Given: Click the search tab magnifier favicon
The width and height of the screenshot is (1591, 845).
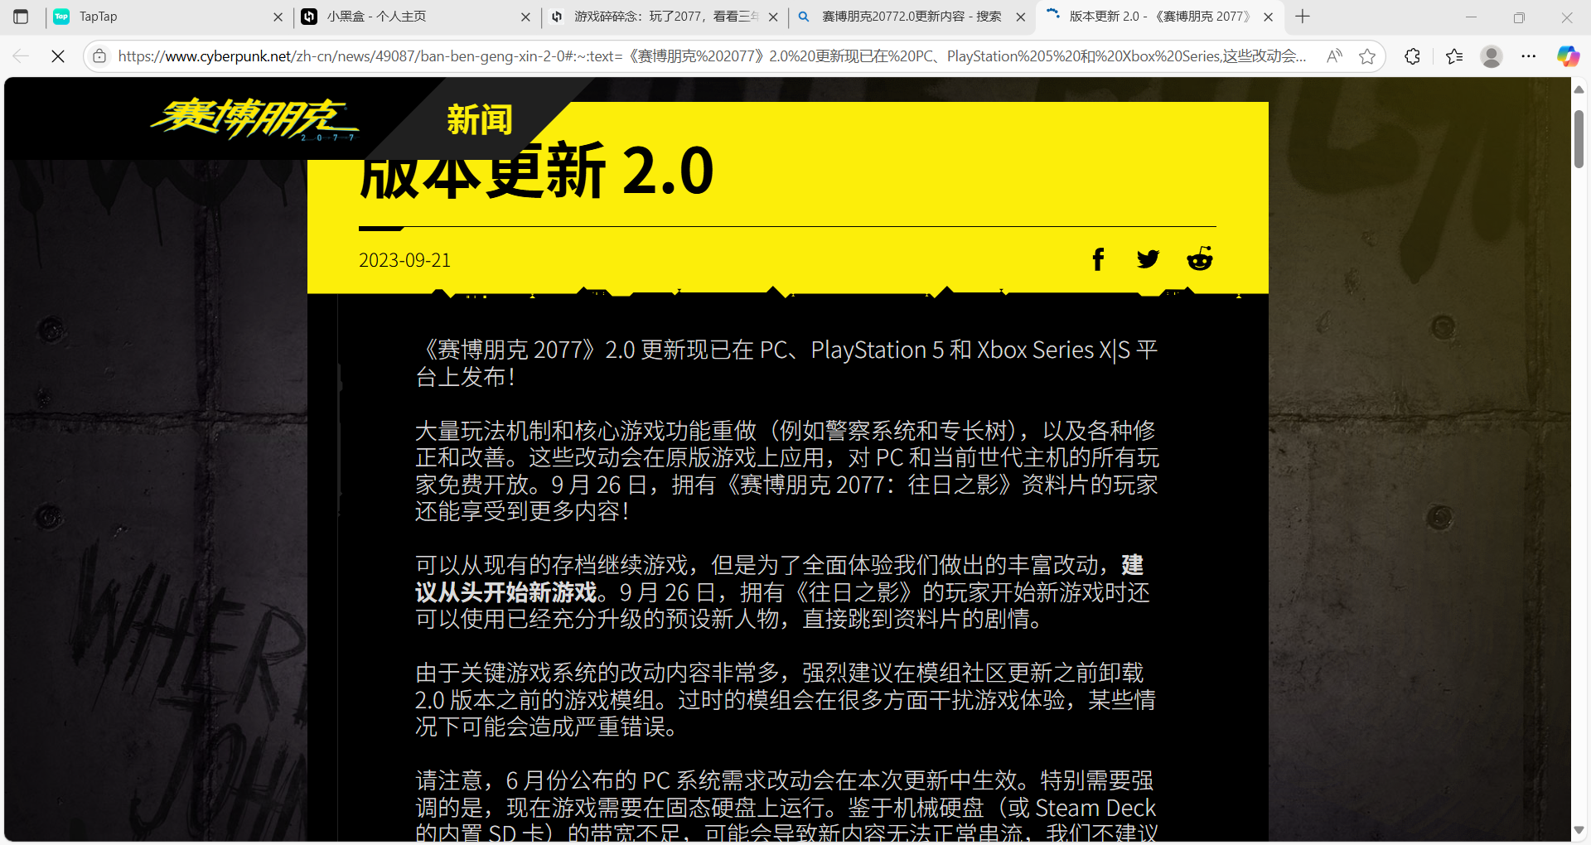Looking at the screenshot, I should (804, 17).
